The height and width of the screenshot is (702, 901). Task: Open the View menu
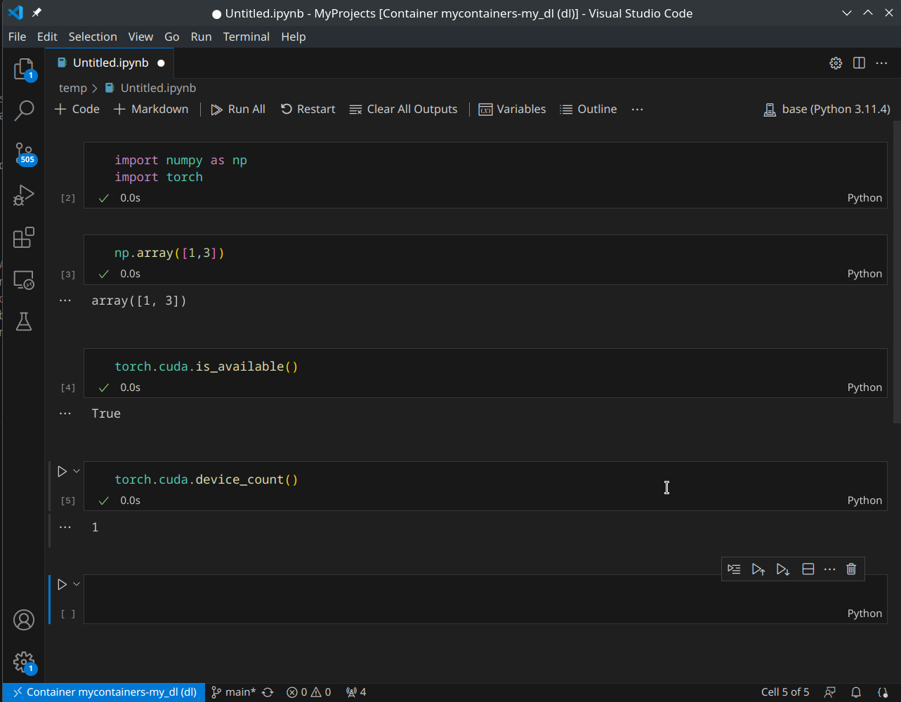(x=140, y=37)
